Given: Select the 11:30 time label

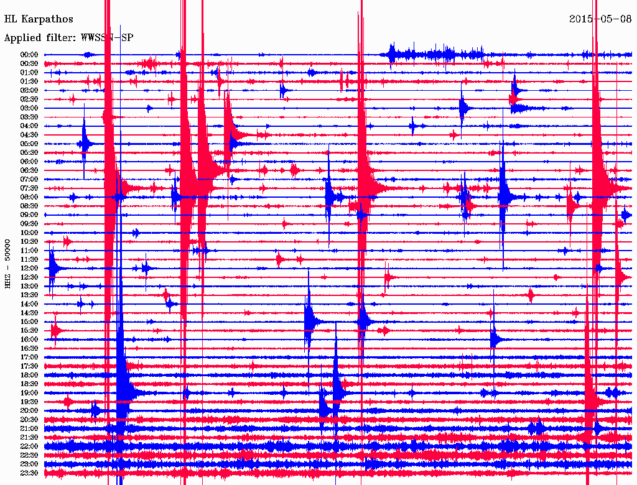Looking at the screenshot, I should (29, 259).
